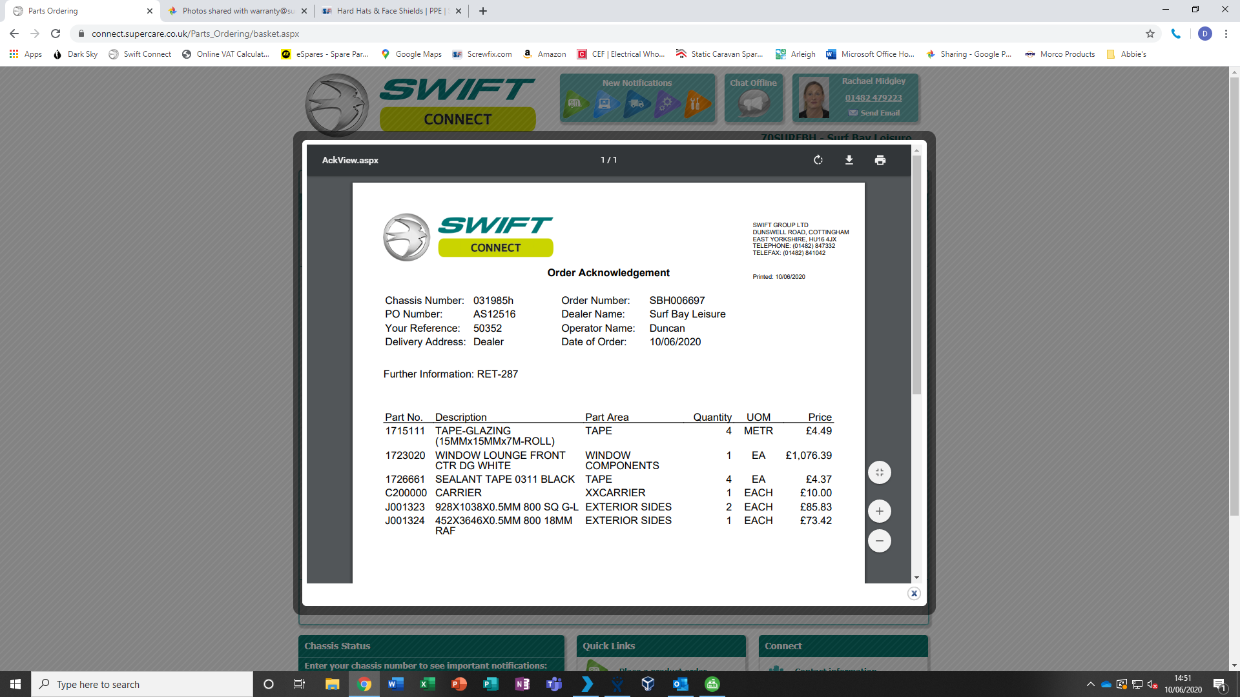The width and height of the screenshot is (1240, 697).
Task: Rotate the PDF document clockwise
Action: click(818, 160)
